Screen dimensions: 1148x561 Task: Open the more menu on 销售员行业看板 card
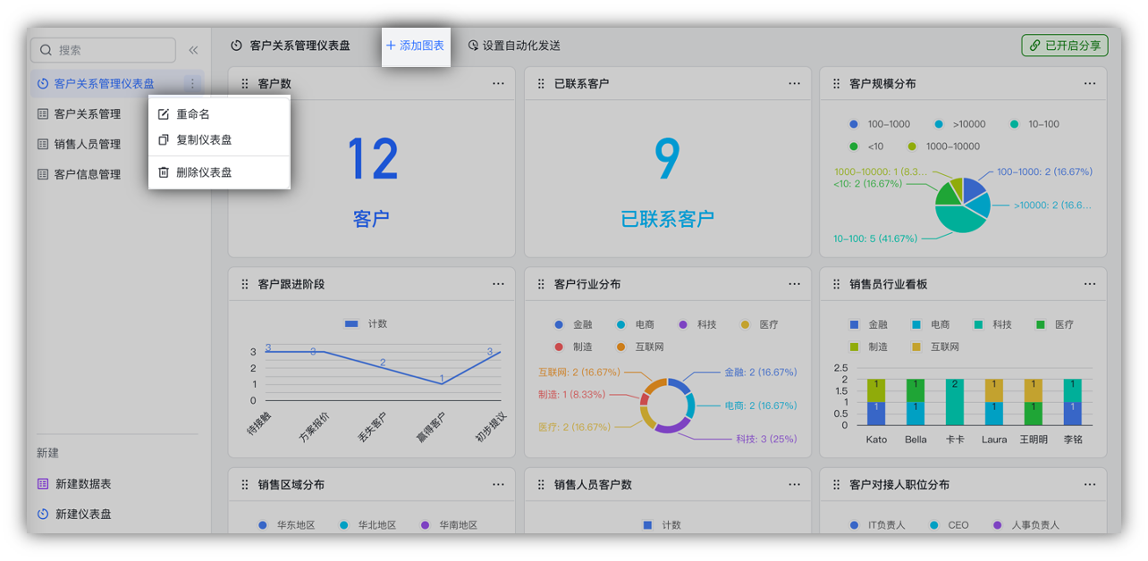(1089, 284)
